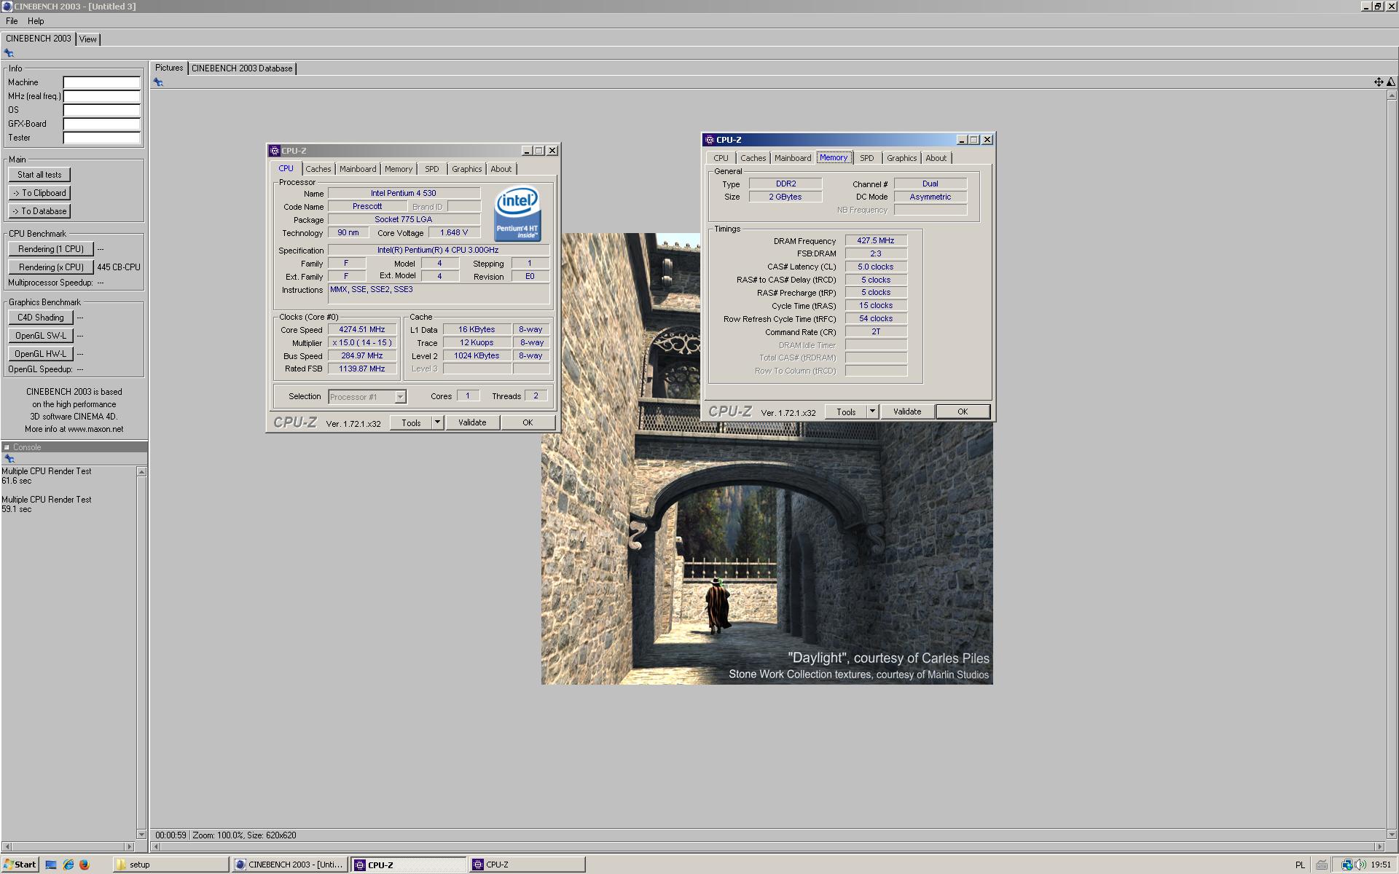The width and height of the screenshot is (1399, 874).
Task: Open the File menu
Action: 12,21
